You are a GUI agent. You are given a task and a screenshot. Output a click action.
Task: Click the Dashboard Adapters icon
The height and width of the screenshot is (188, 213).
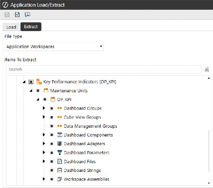pos(59,144)
